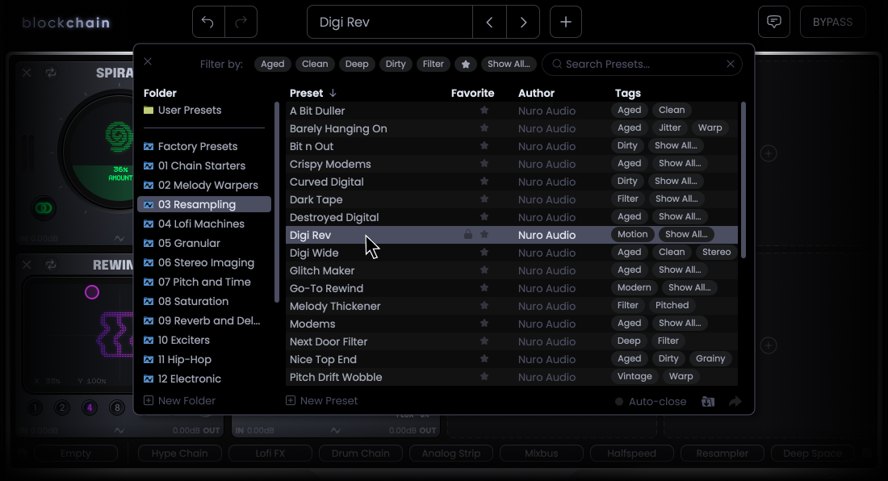Expand Show All tags for Bit n Out
This screenshot has height=481, width=888.
pyautogui.click(x=676, y=145)
